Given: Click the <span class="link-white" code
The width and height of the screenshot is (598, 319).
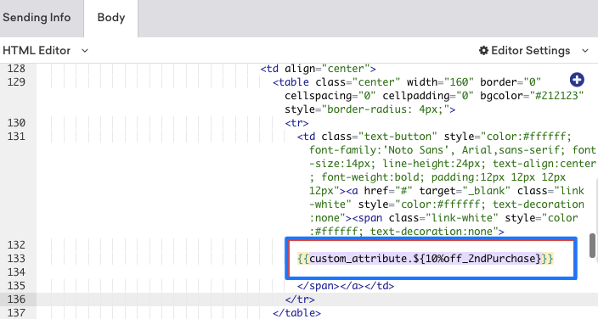Looking at the screenshot, I should pyautogui.click(x=425, y=218).
